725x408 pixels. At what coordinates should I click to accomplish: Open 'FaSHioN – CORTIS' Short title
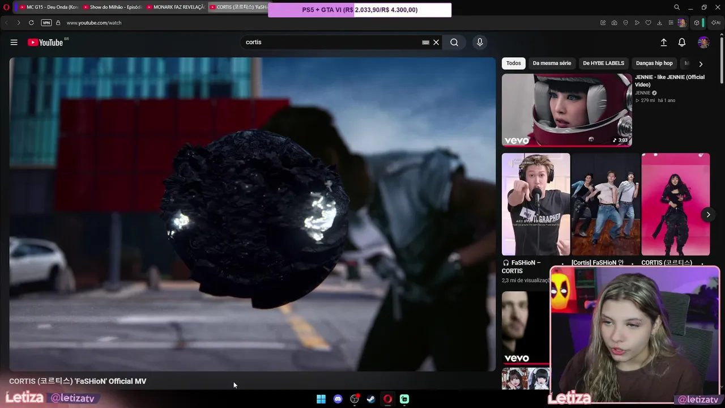pos(521,267)
